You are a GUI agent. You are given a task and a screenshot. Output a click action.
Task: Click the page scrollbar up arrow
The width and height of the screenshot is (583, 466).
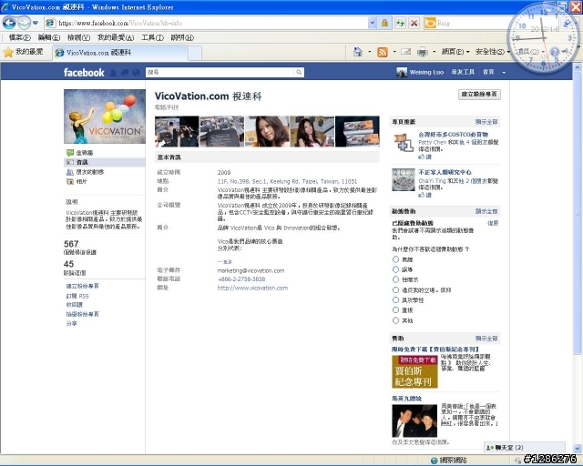click(x=577, y=68)
